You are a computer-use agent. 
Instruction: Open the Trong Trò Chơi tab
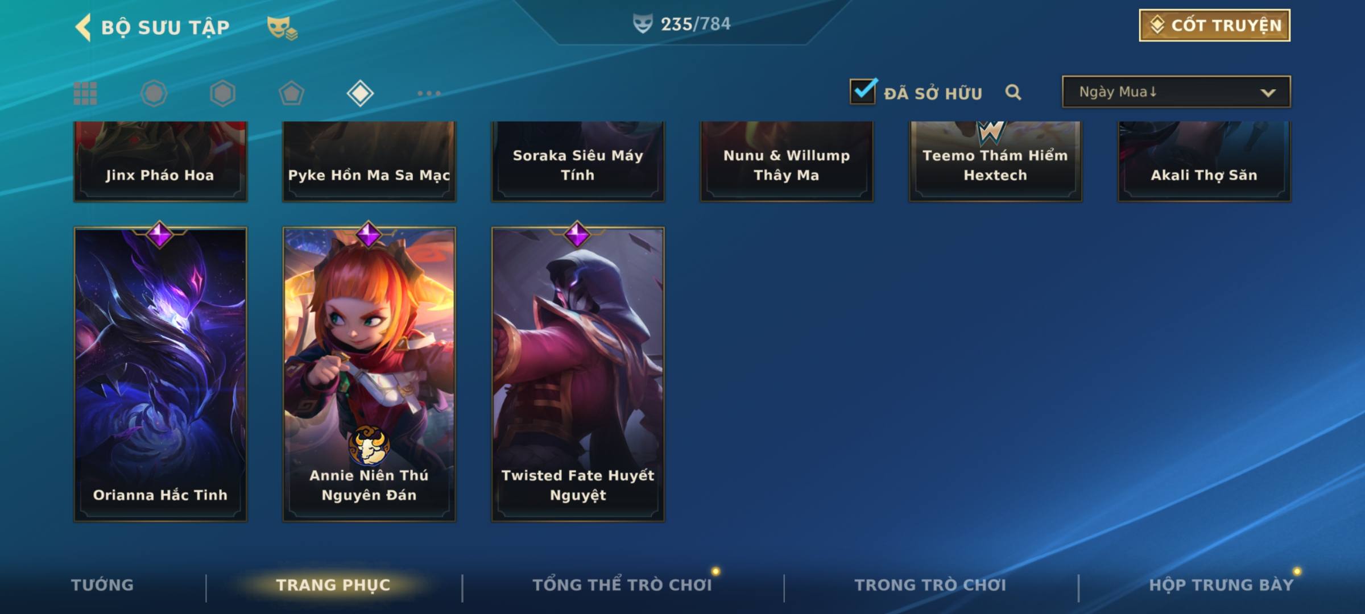[930, 585]
